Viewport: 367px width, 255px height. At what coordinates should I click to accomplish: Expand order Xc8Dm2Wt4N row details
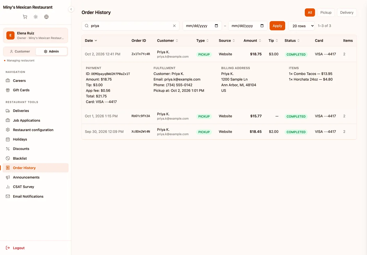click(219, 132)
